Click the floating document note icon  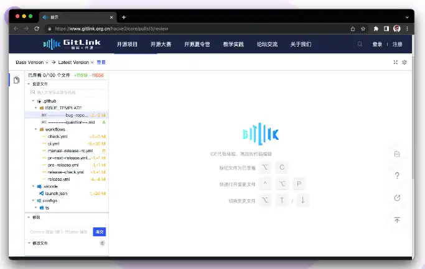397,154
